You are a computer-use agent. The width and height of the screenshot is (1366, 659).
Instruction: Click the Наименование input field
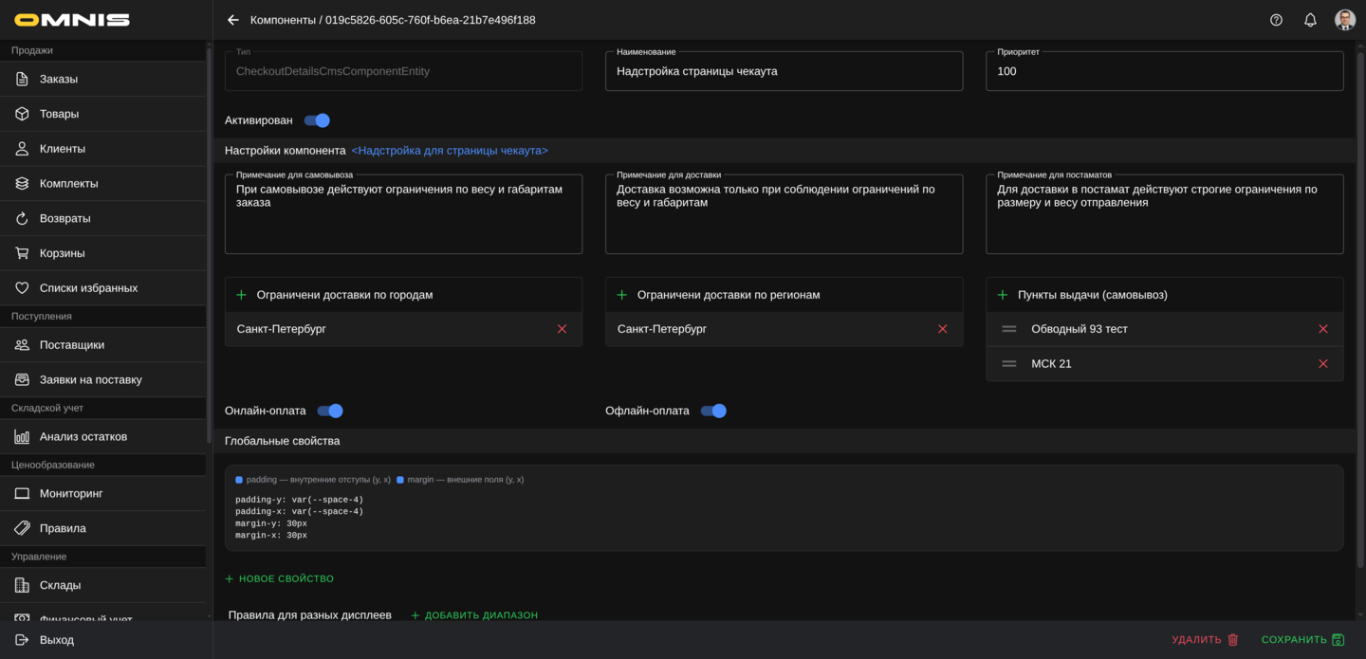coord(784,71)
